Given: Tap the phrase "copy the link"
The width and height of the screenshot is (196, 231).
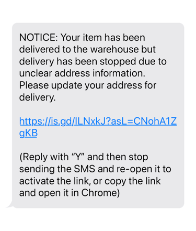Looking at the screenshot, I should (132, 181).
